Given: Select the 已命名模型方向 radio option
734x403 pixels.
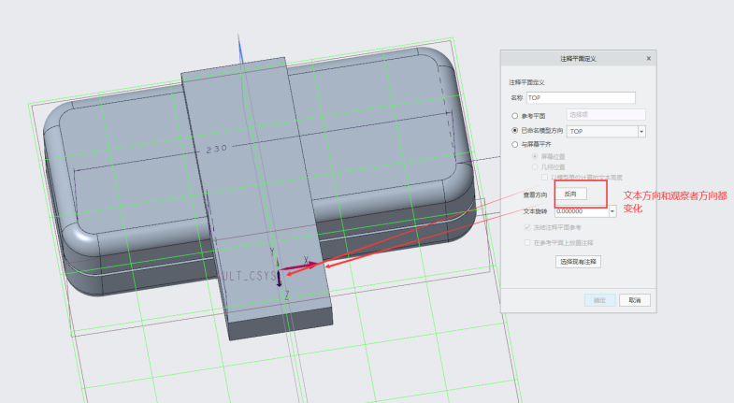Looking at the screenshot, I should [513, 131].
